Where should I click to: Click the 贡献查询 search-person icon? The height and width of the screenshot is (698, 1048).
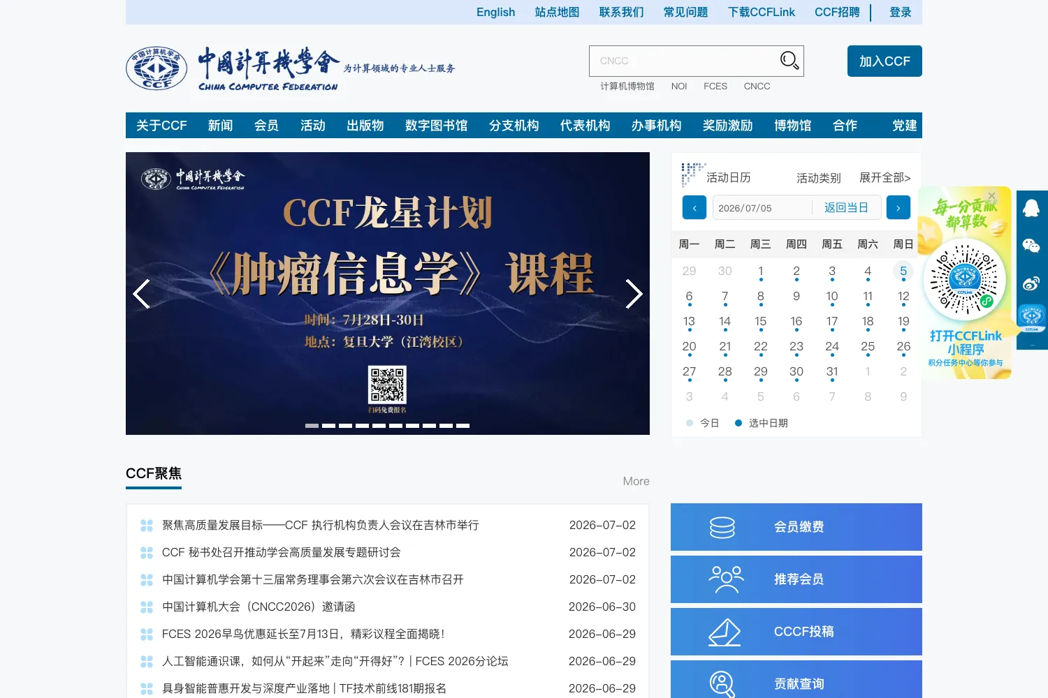722,684
